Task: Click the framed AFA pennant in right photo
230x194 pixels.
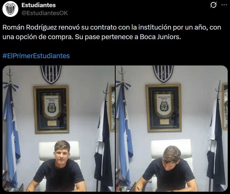Action: click(x=164, y=108)
